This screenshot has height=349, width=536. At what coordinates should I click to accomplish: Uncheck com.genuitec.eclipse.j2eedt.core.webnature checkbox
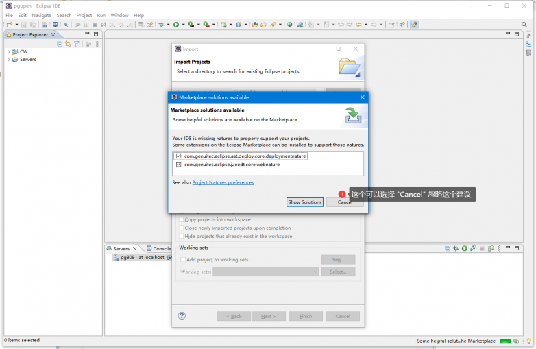[x=178, y=165]
